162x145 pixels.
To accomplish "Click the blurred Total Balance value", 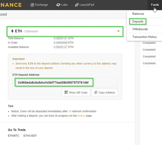I will pos(60,38).
